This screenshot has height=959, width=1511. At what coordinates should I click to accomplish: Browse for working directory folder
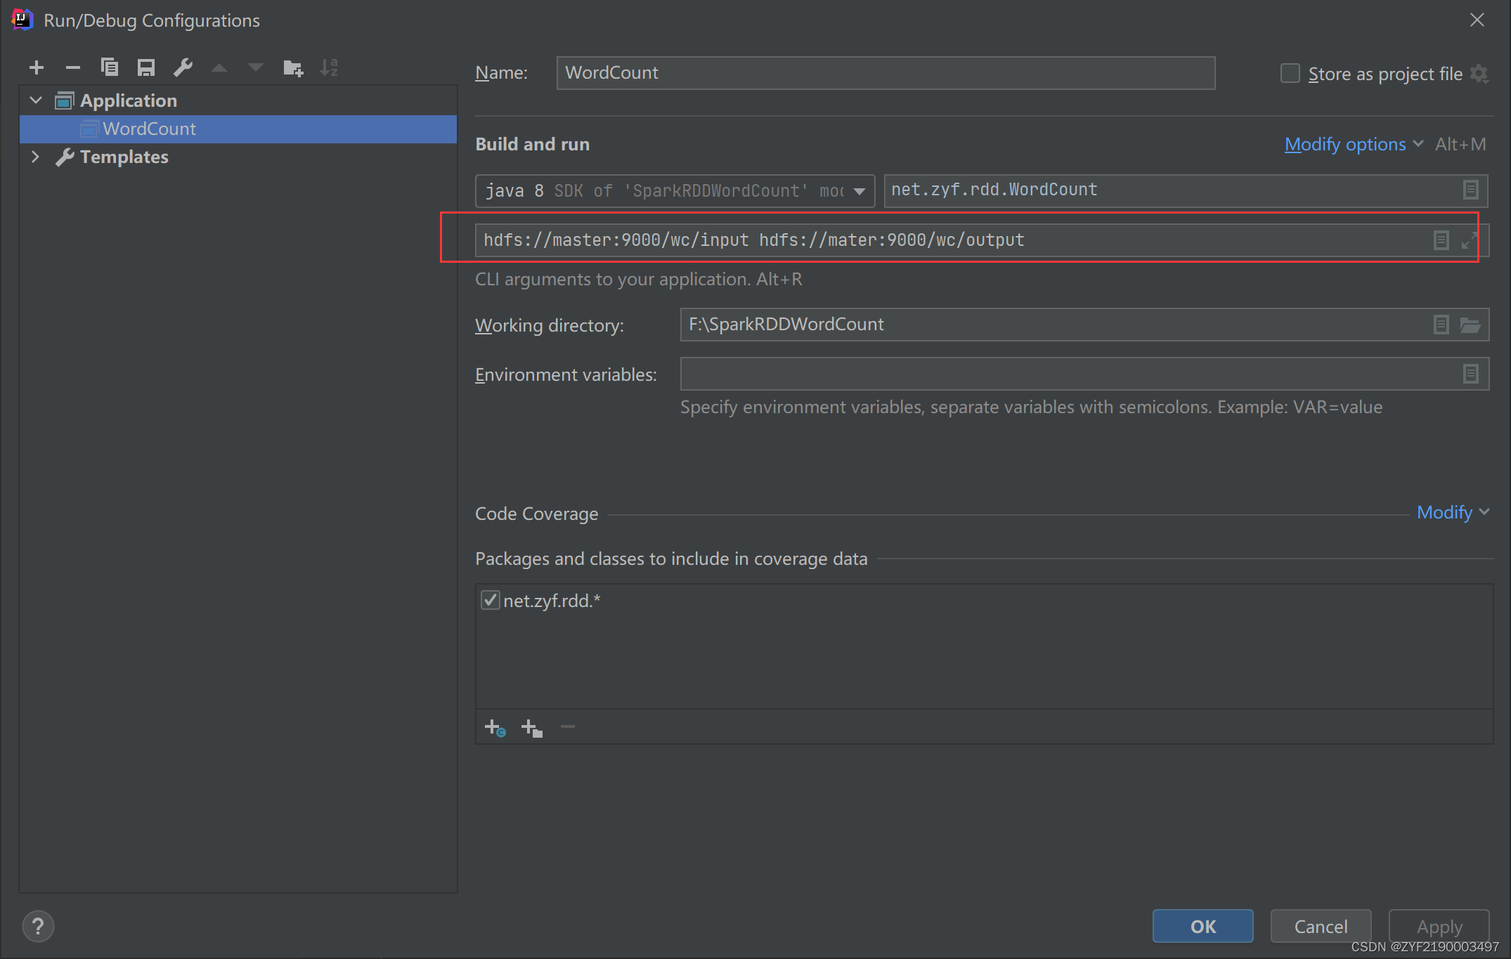tap(1470, 325)
